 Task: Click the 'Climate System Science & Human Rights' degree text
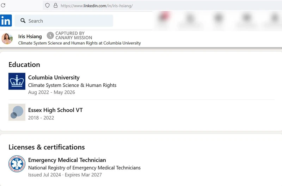click(72, 85)
